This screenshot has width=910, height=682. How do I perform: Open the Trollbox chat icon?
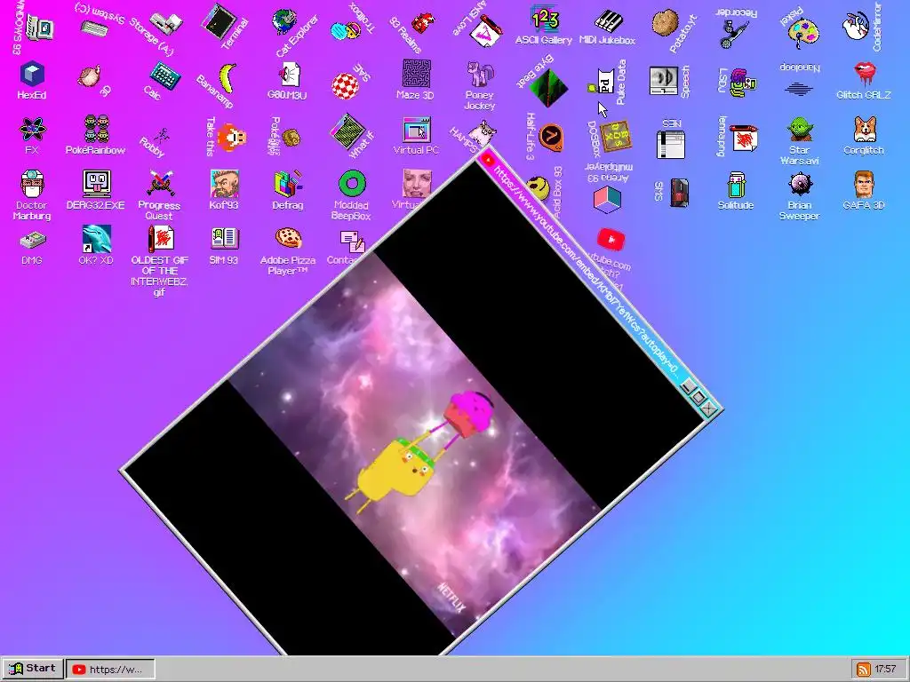click(346, 30)
